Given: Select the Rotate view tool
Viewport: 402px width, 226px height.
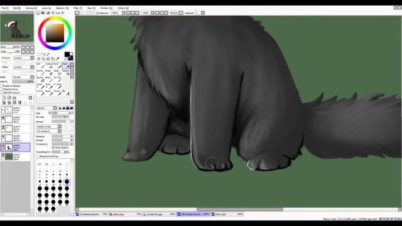Looking at the screenshot, I should (48, 58).
